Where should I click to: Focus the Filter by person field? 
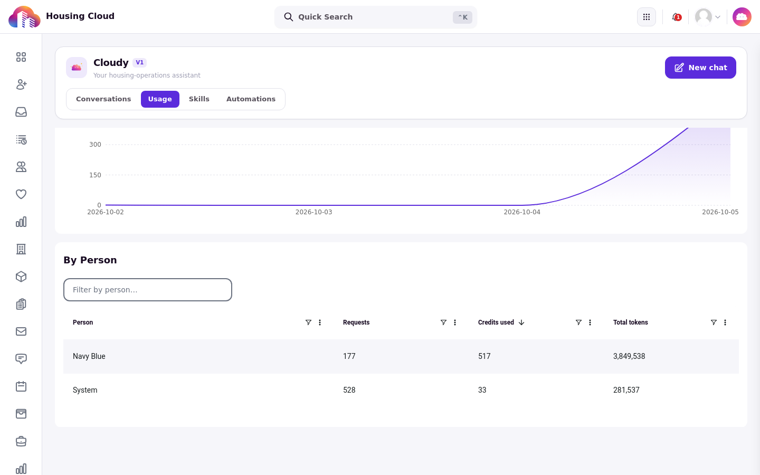[148, 290]
